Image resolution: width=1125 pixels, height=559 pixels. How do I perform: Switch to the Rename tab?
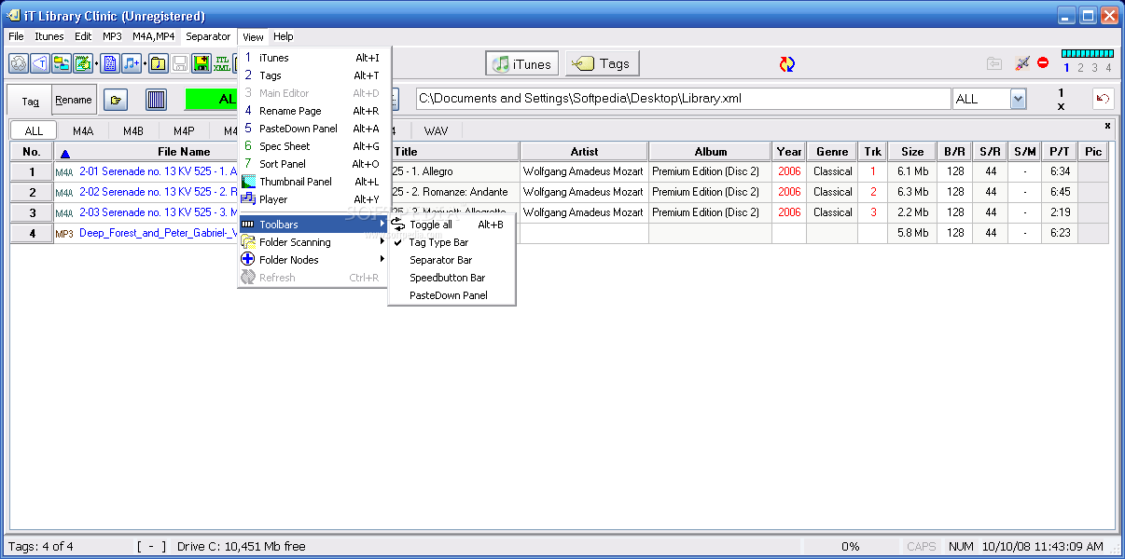74,100
